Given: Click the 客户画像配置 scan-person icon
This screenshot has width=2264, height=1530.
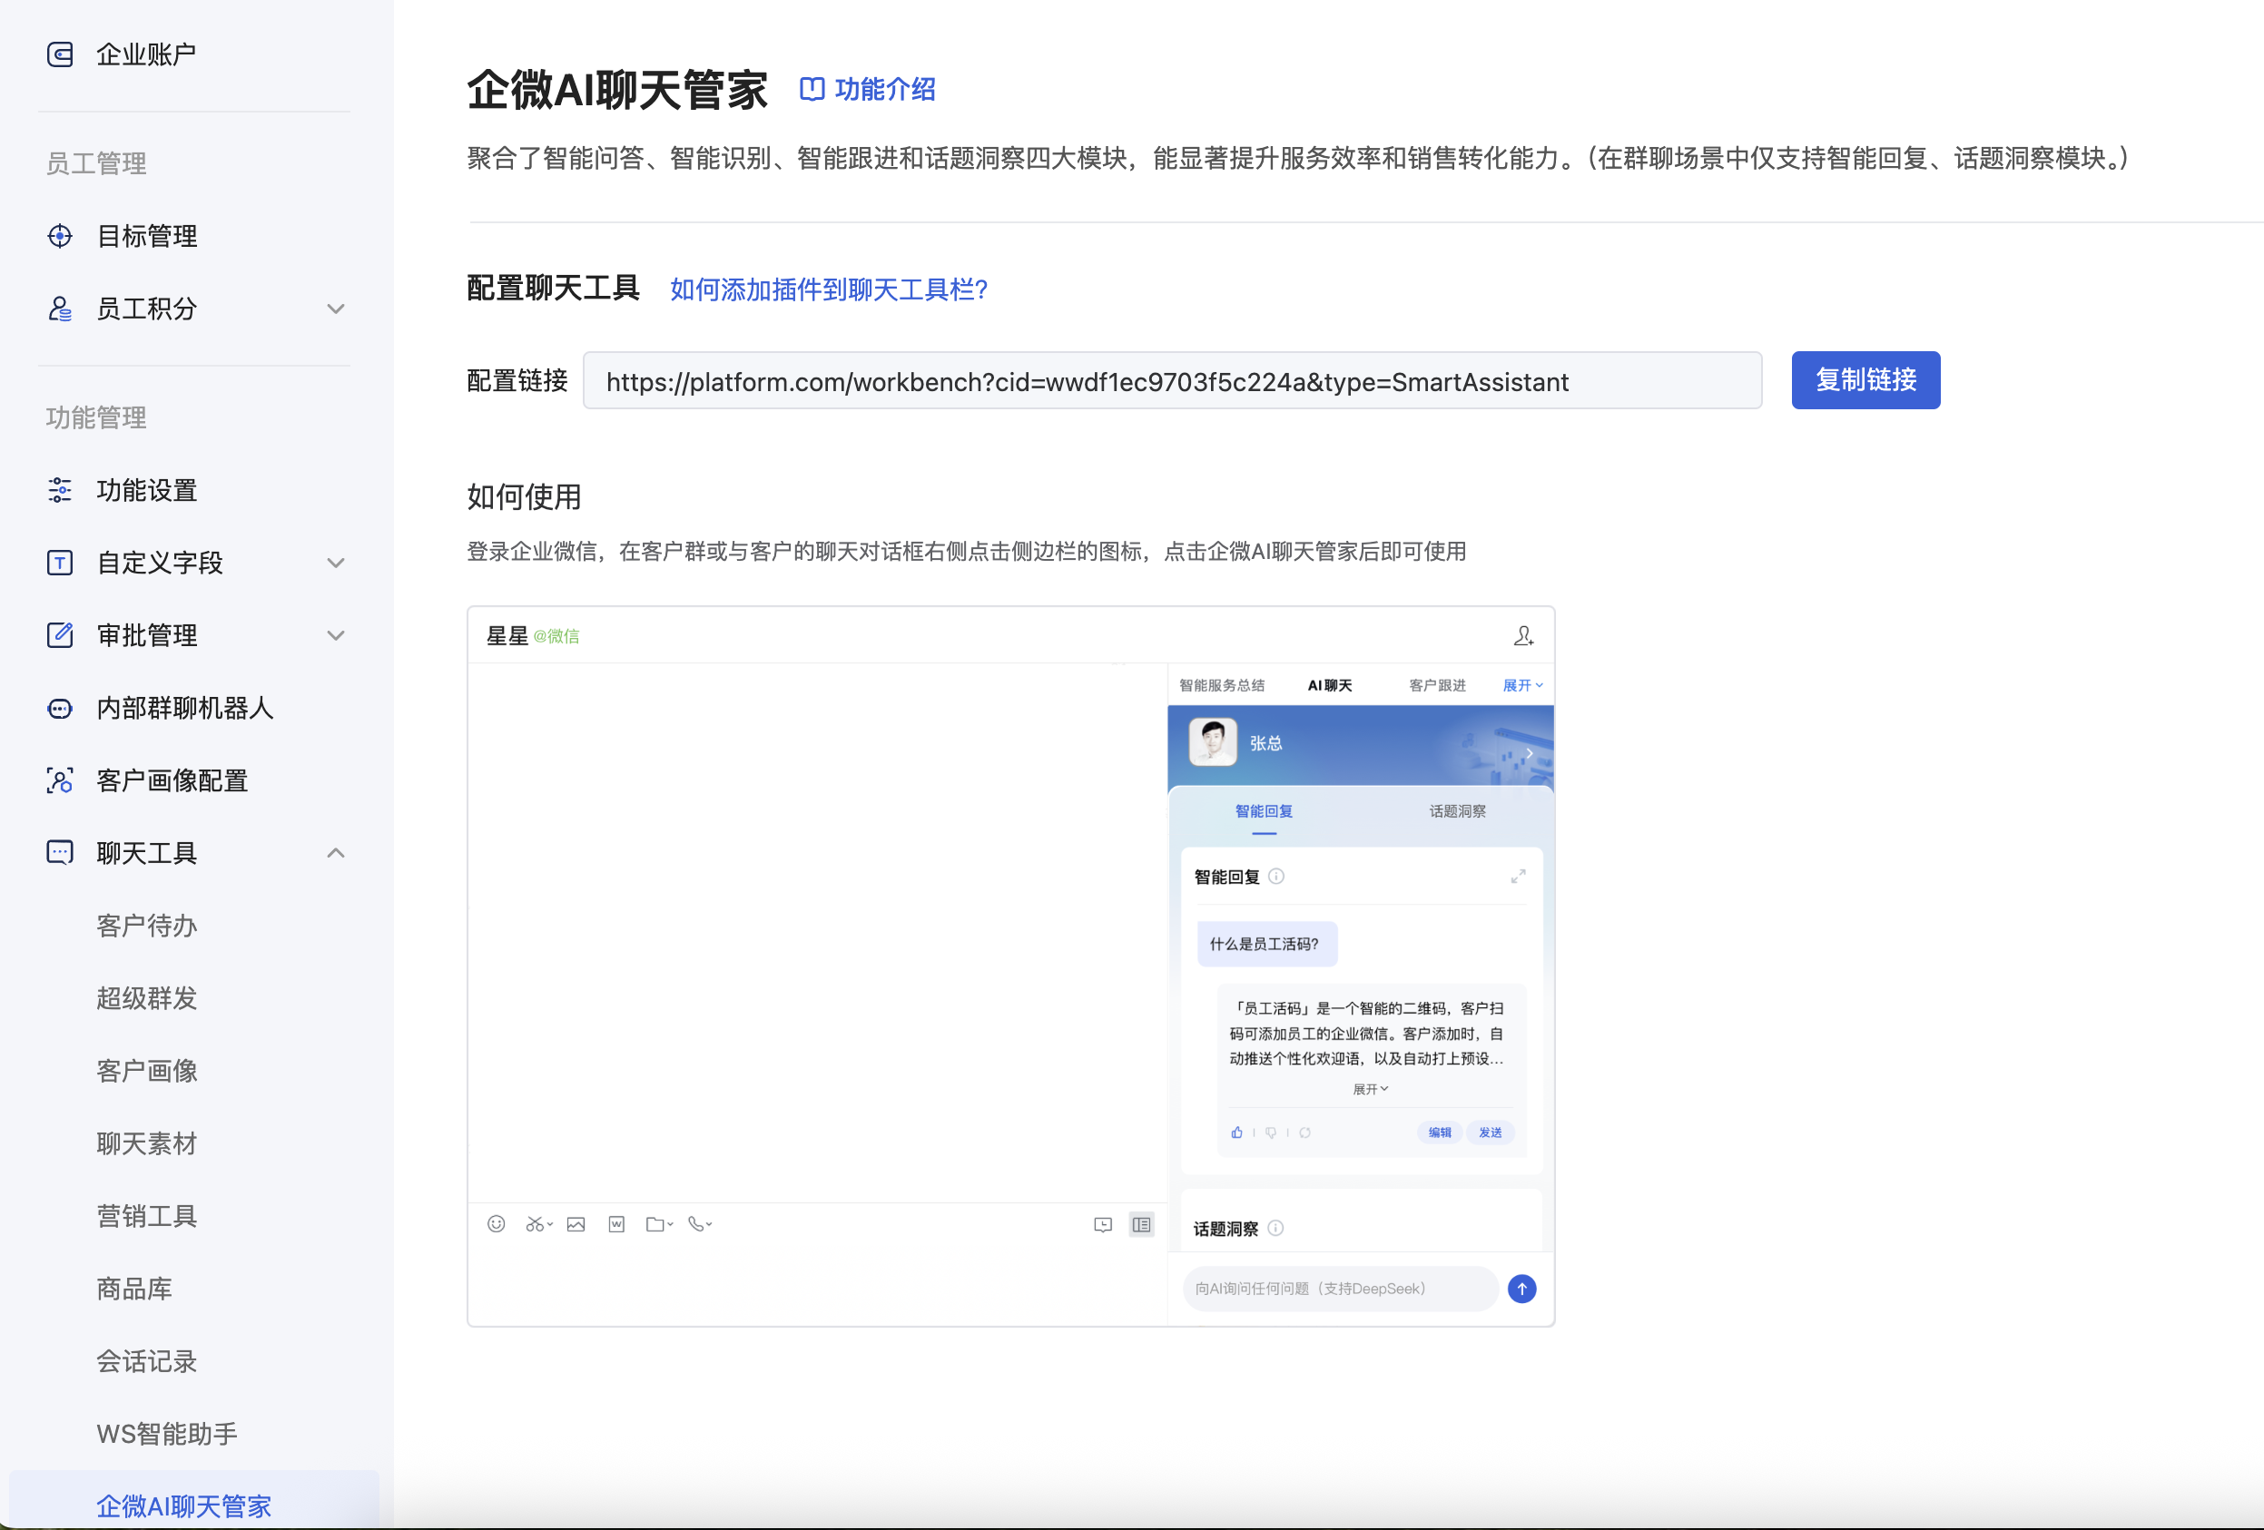Looking at the screenshot, I should (61, 780).
